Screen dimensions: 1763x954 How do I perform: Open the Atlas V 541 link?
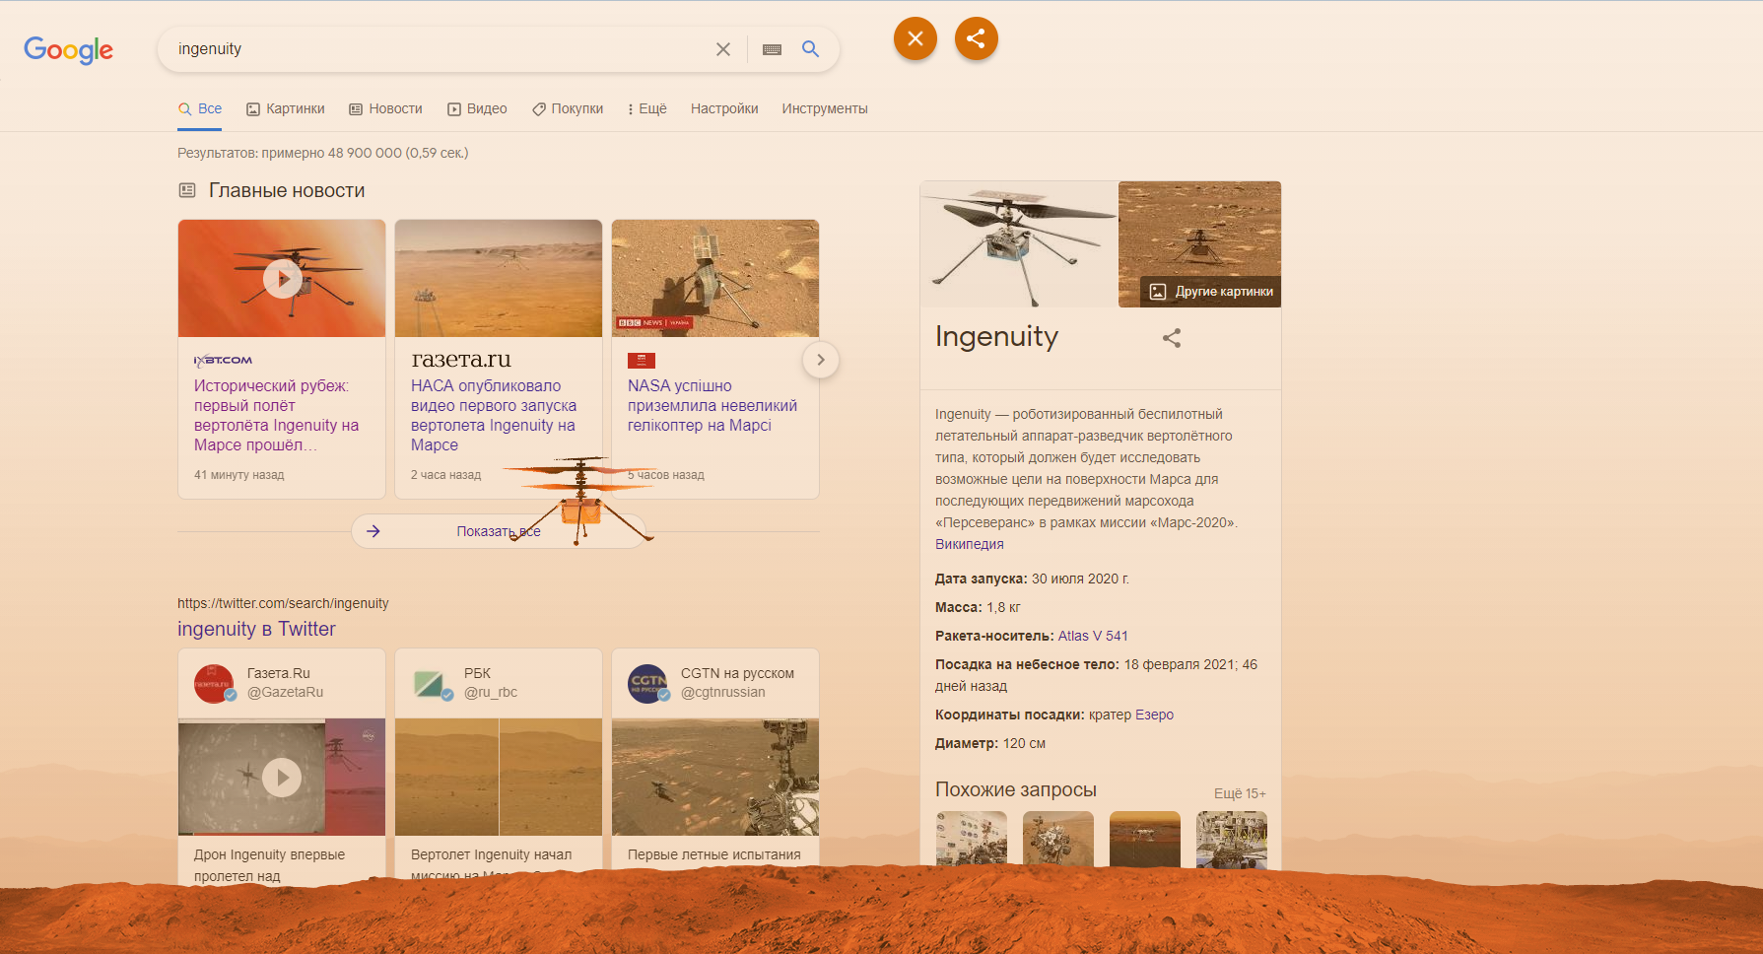[x=1093, y=637]
